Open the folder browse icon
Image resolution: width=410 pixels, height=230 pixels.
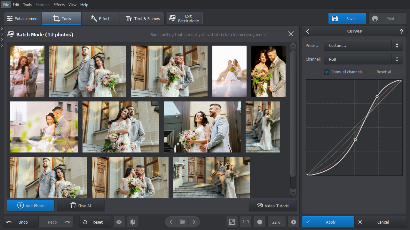pyautogui.click(x=182, y=222)
